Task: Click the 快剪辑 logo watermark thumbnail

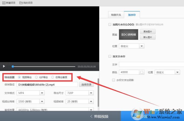Action: coord(129,35)
